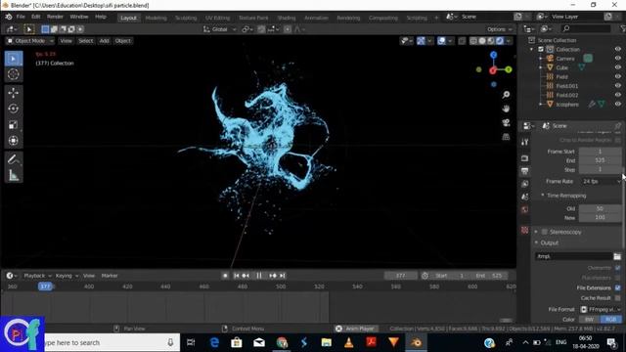
Task: Select solid viewport shading
Action: (x=482, y=41)
